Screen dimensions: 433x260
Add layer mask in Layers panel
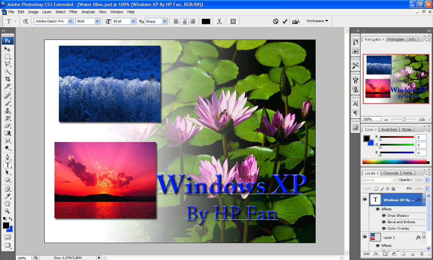click(x=385, y=254)
